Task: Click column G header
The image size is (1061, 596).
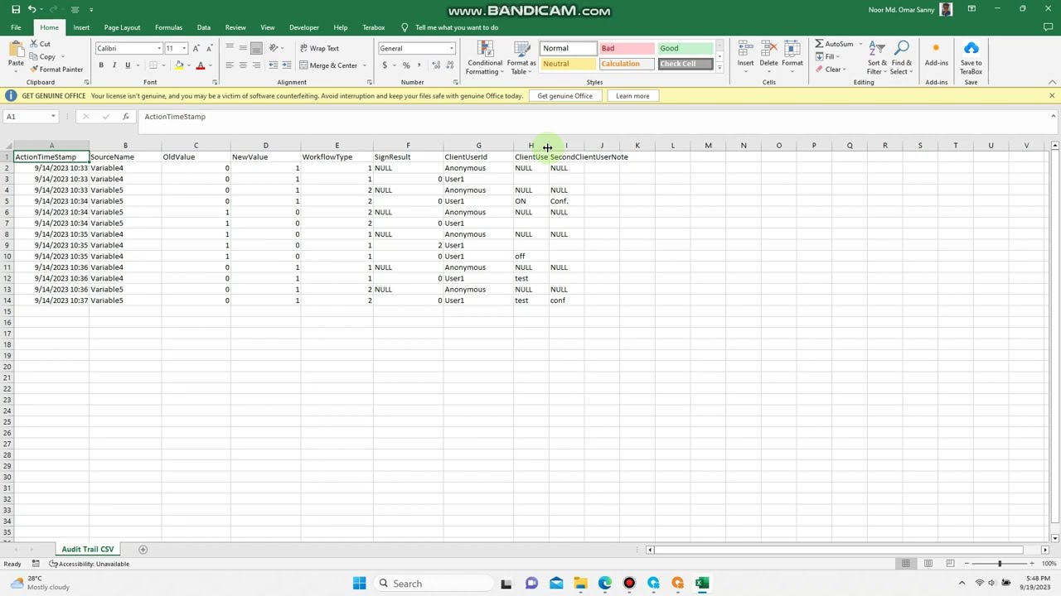Action: click(x=478, y=146)
